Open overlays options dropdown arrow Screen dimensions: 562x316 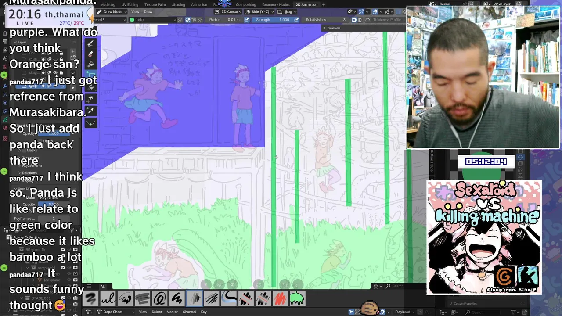click(x=381, y=12)
